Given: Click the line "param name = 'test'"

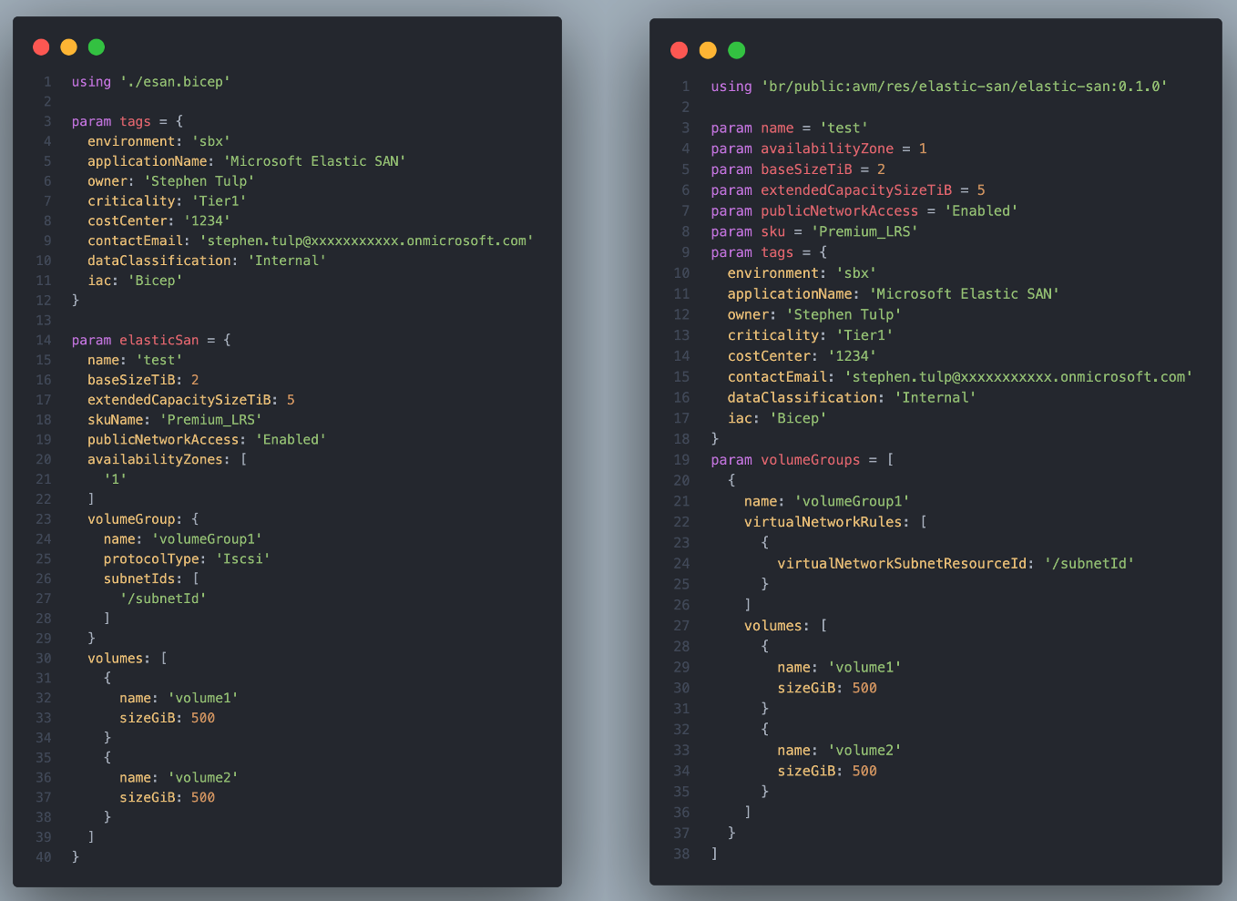Looking at the screenshot, I should 790,128.
